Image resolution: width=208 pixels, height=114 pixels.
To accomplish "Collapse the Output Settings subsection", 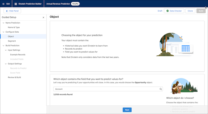I will coord(6,64).
